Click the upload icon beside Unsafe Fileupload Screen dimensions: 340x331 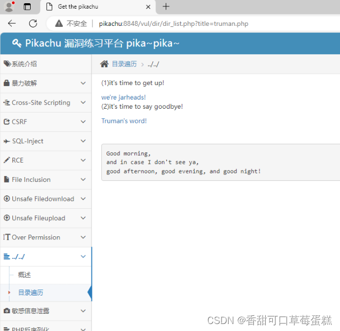[x=6, y=218]
